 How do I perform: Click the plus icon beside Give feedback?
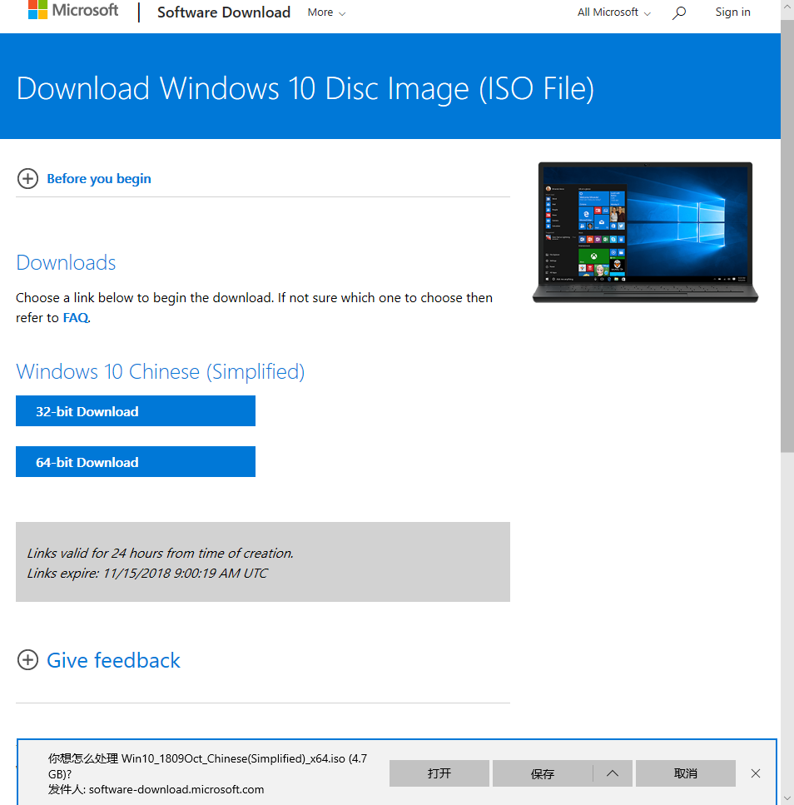tap(28, 660)
